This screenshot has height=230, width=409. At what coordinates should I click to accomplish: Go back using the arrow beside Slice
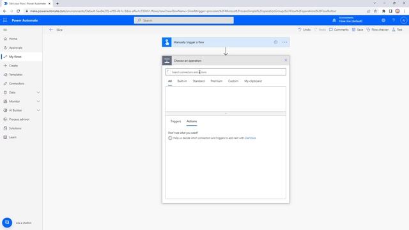pos(51,30)
